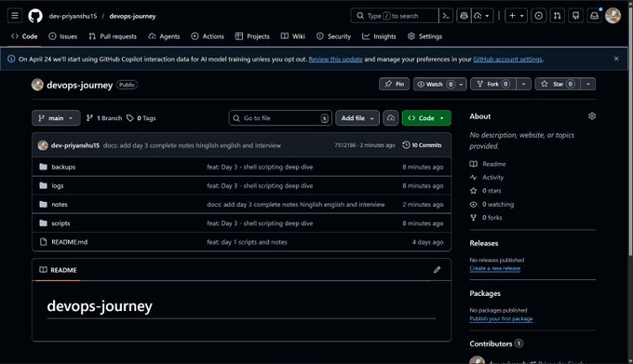Screen dimensions: 633x364
Task: Click Create a new release link
Action: pyautogui.click(x=495, y=268)
